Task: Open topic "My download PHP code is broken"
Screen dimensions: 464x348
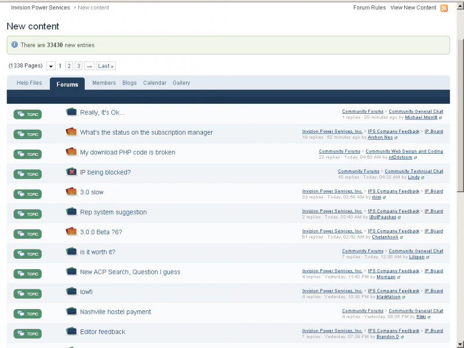Action: click(128, 153)
